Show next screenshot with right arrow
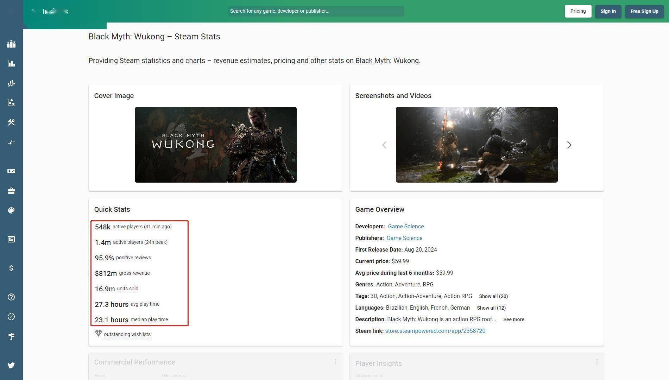This screenshot has height=380, width=669. point(569,145)
